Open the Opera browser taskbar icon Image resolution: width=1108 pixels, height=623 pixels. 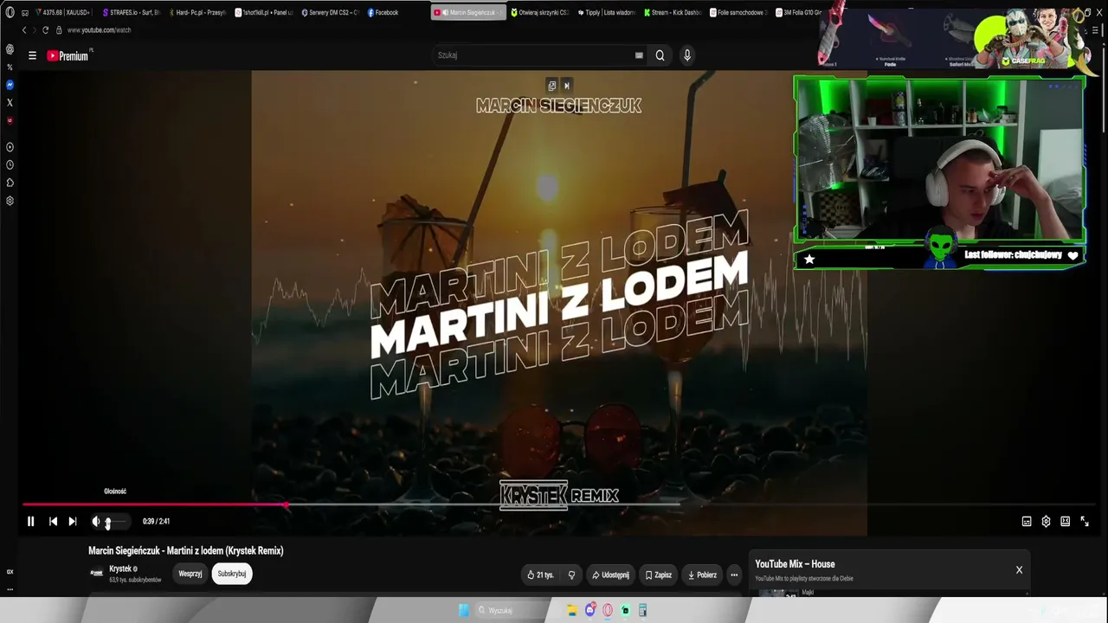pos(608,610)
